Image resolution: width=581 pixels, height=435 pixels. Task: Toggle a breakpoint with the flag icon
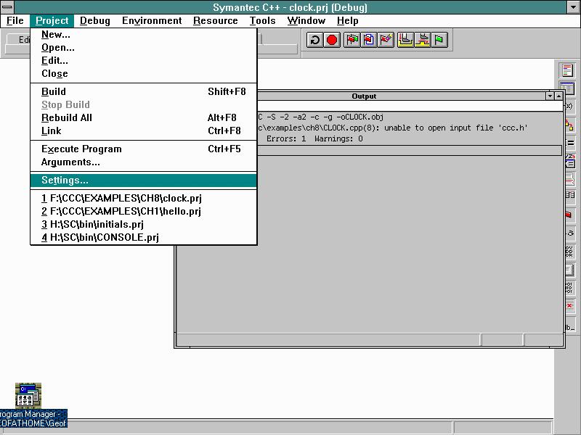tap(352, 41)
